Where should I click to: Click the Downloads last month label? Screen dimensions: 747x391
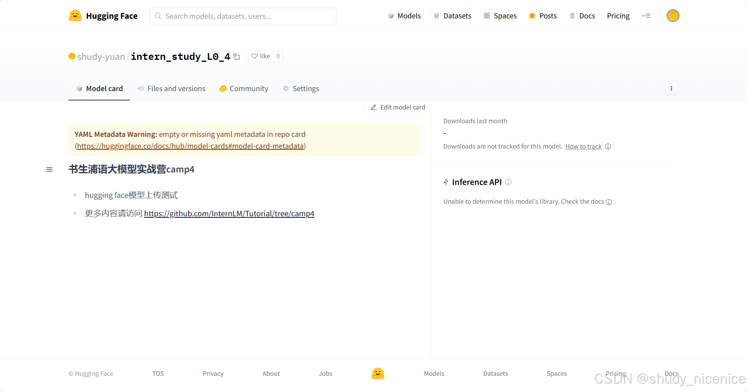click(475, 121)
